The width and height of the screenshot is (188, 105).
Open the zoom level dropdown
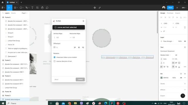click(184, 8)
